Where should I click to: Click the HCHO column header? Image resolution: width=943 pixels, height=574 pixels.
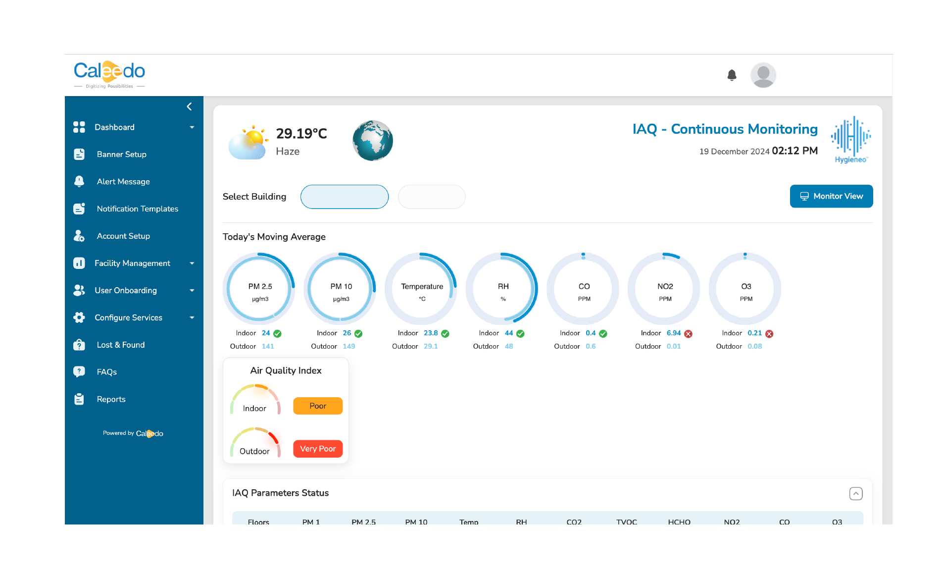(679, 522)
